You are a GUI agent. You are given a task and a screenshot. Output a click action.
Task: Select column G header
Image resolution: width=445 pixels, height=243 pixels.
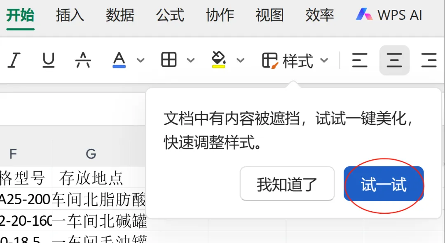91,154
